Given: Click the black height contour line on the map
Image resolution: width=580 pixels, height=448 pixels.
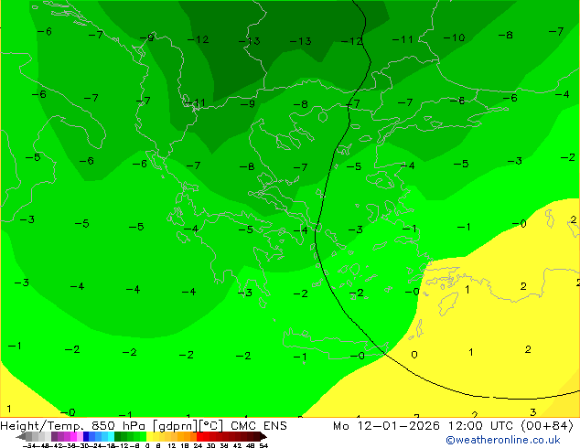Looking at the screenshot, I should [315, 237].
